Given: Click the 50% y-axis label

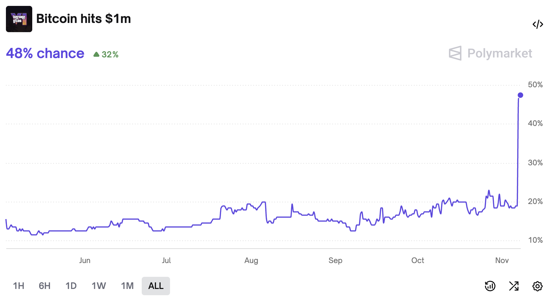Looking at the screenshot, I should [535, 85].
